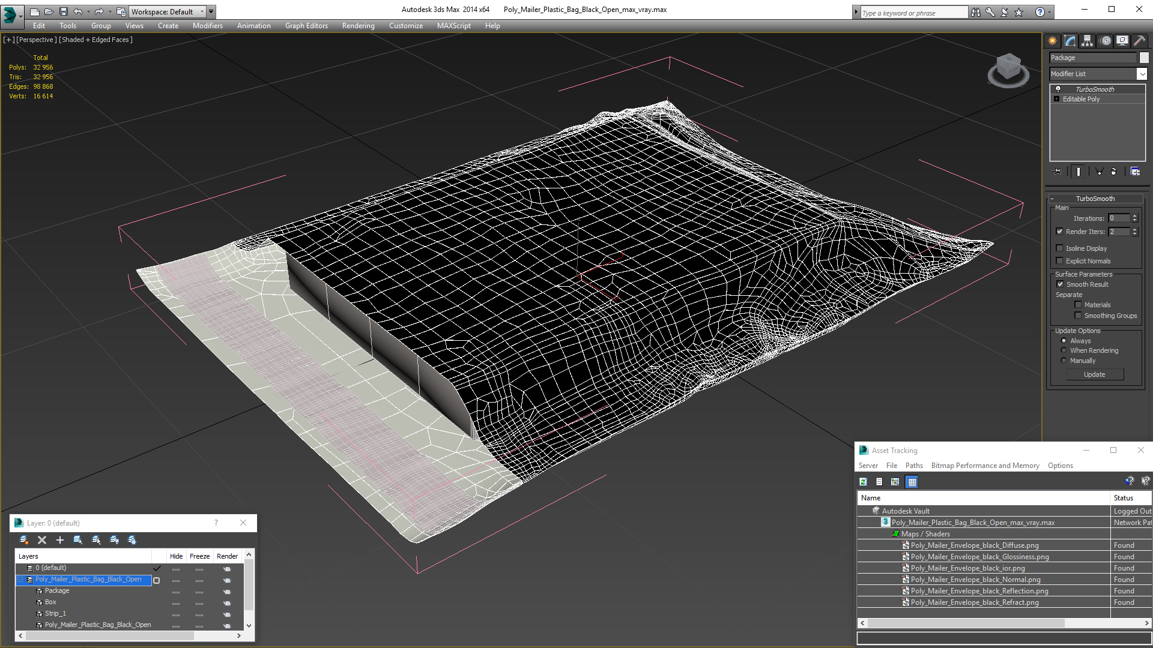The image size is (1153, 648).
Task: Enable the Isoline Display checkbox
Action: pyautogui.click(x=1059, y=248)
